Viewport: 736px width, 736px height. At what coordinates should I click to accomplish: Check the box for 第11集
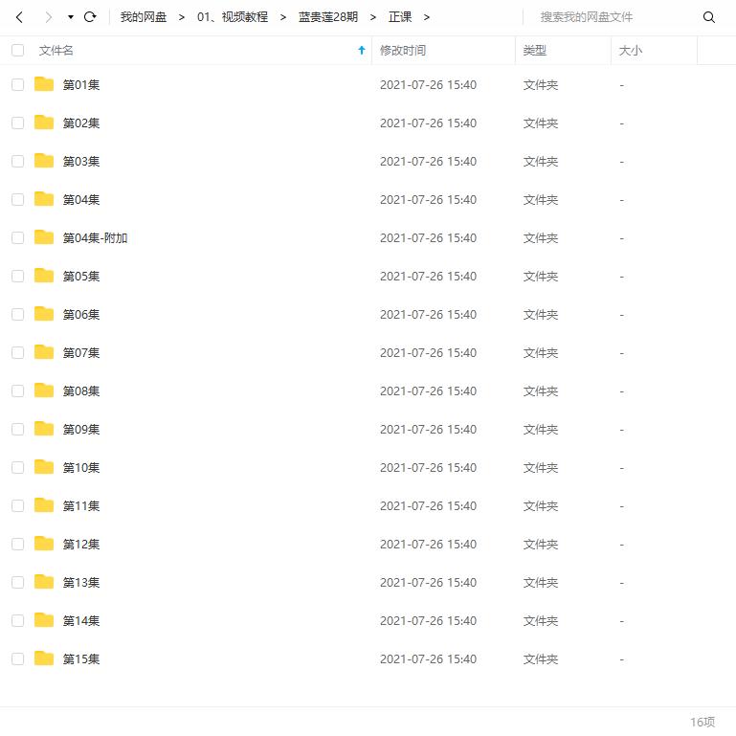[x=18, y=506]
